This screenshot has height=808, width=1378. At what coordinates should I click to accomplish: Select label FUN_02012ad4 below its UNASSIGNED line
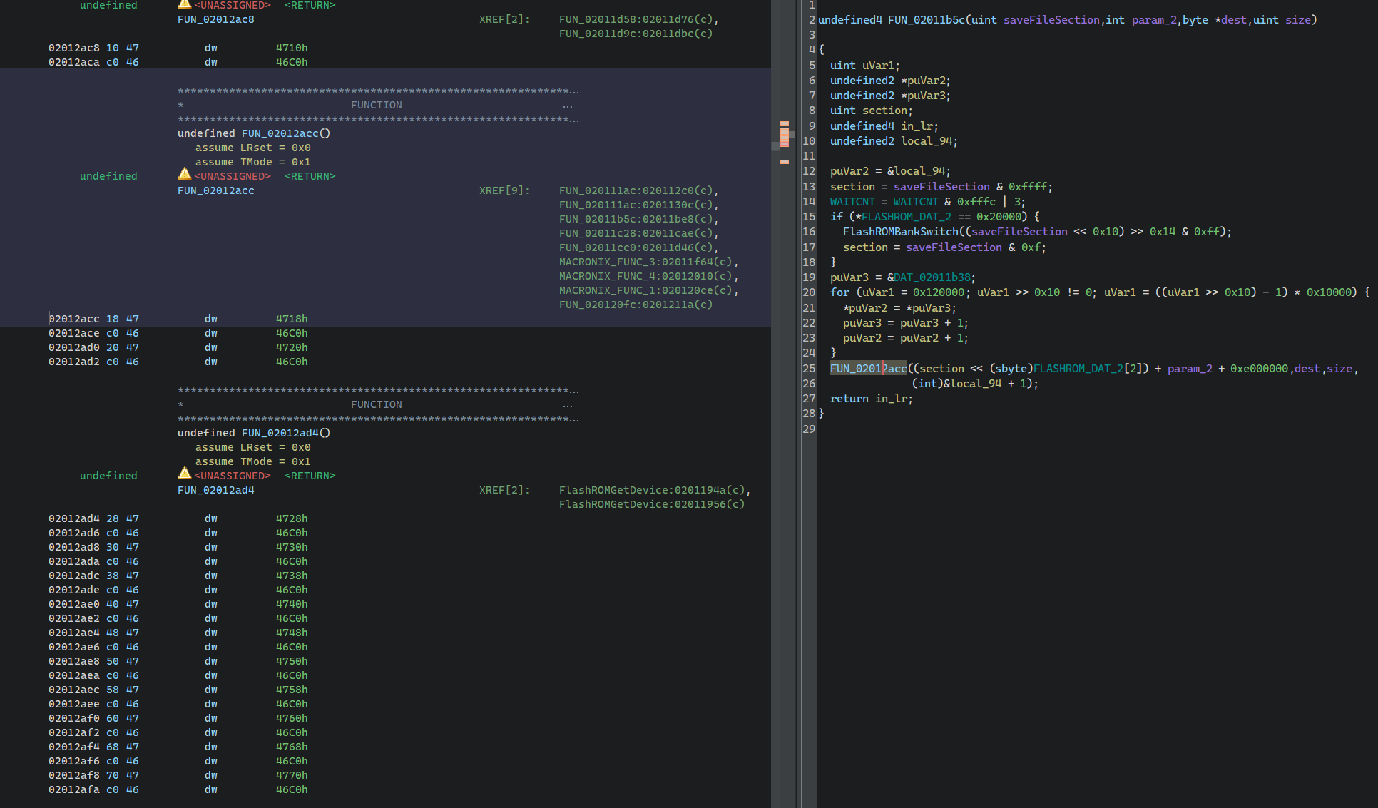click(216, 490)
